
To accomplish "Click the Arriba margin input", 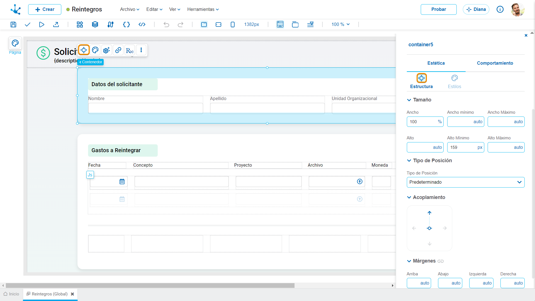I will (419, 283).
